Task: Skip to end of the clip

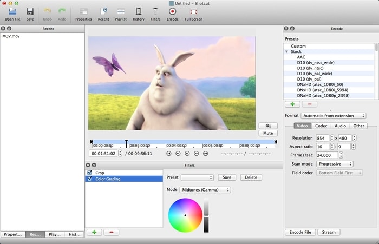Action: click(x=205, y=154)
